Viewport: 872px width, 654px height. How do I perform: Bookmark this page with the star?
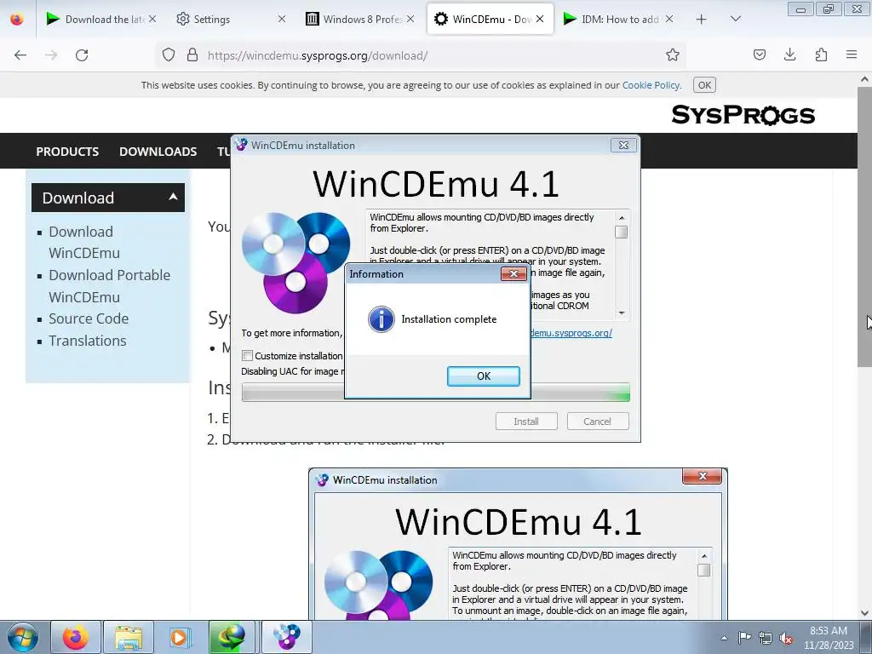click(x=673, y=54)
